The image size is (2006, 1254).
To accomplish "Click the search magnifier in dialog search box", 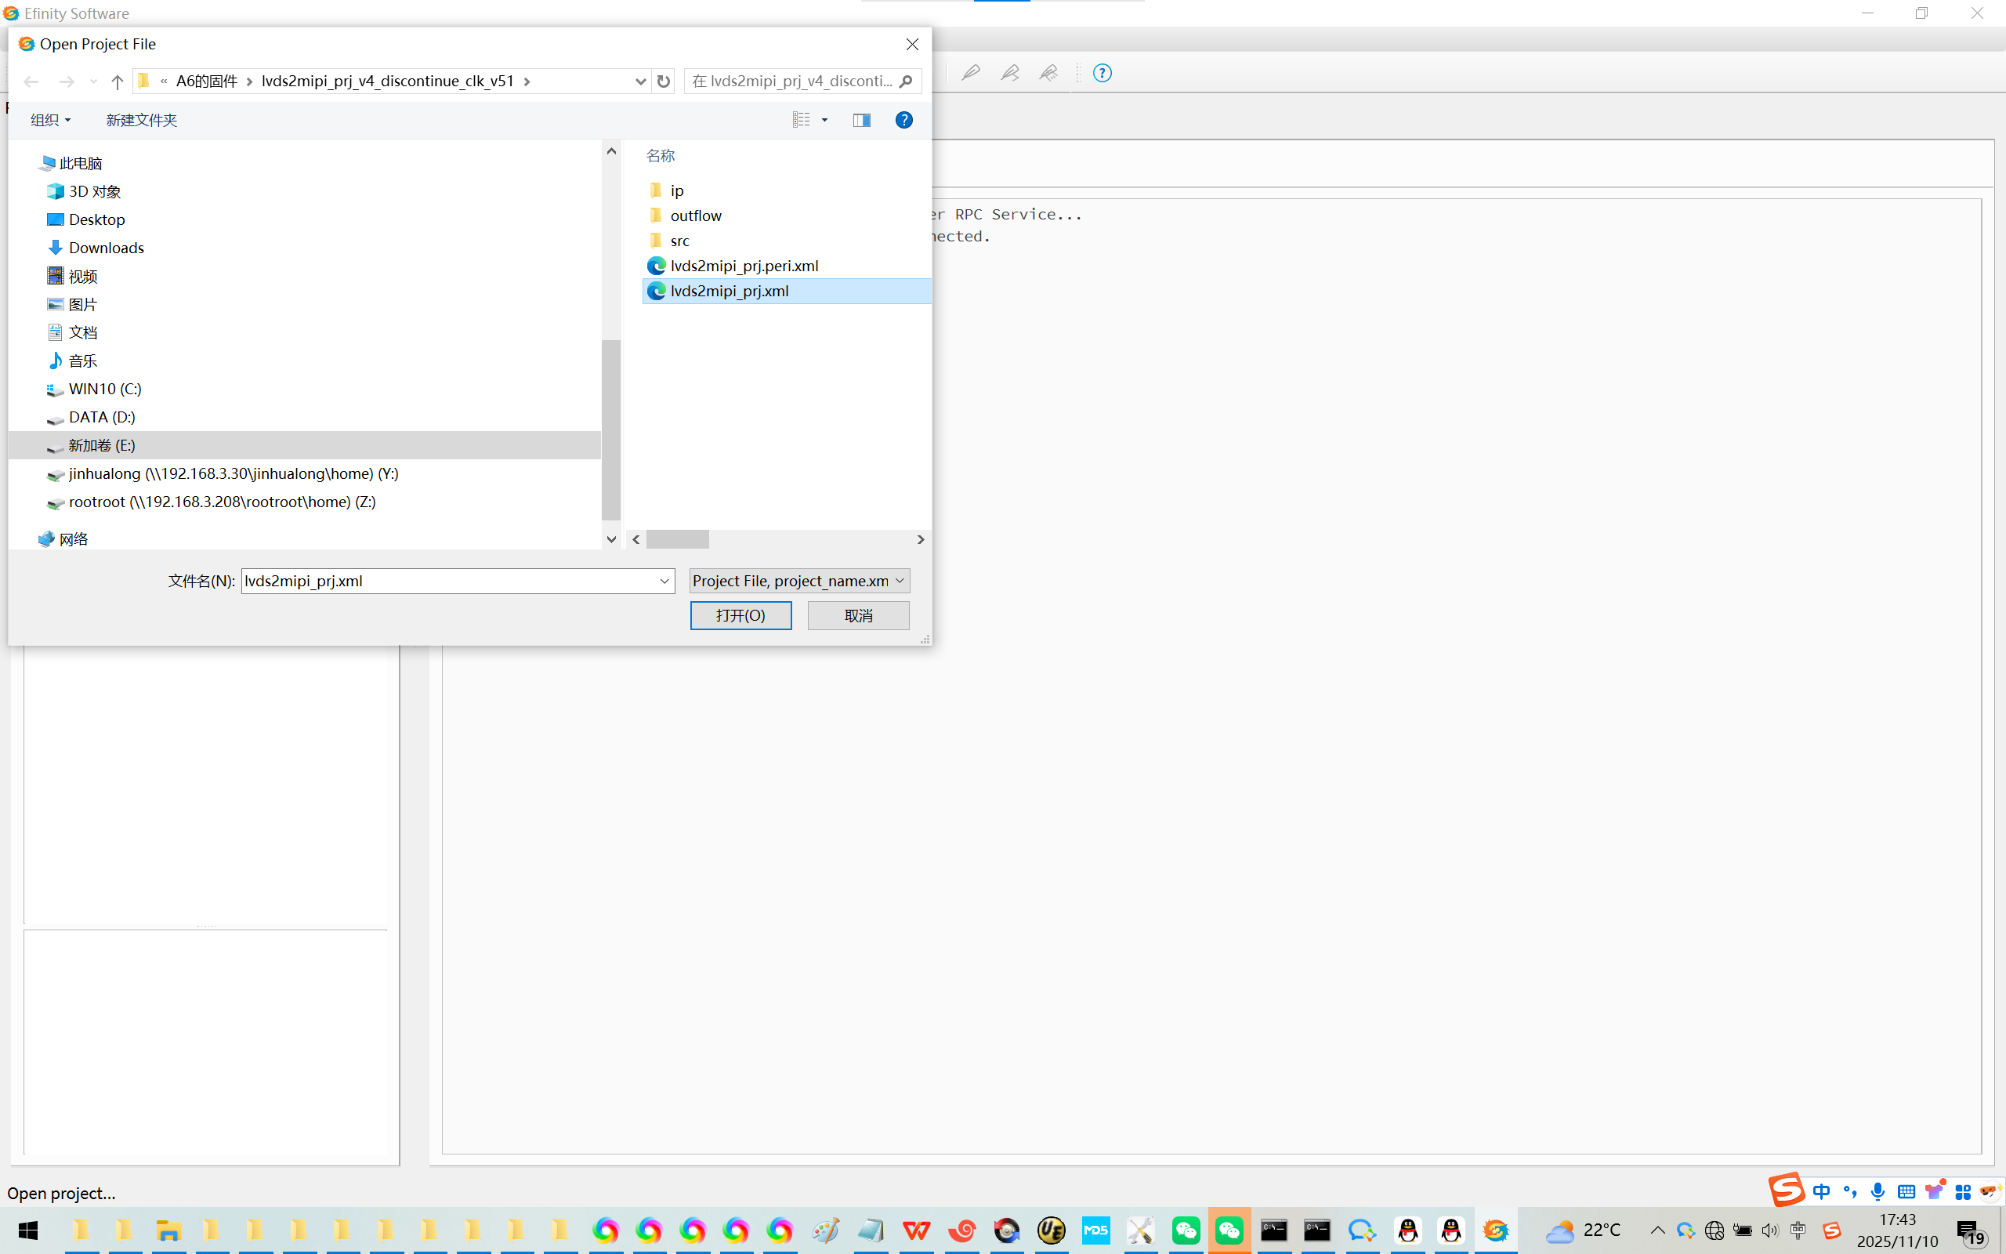I will 906,82.
